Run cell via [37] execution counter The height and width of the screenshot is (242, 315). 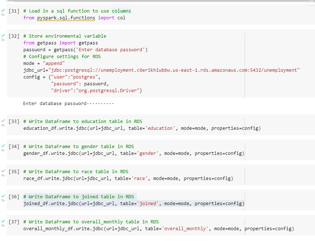(14, 222)
